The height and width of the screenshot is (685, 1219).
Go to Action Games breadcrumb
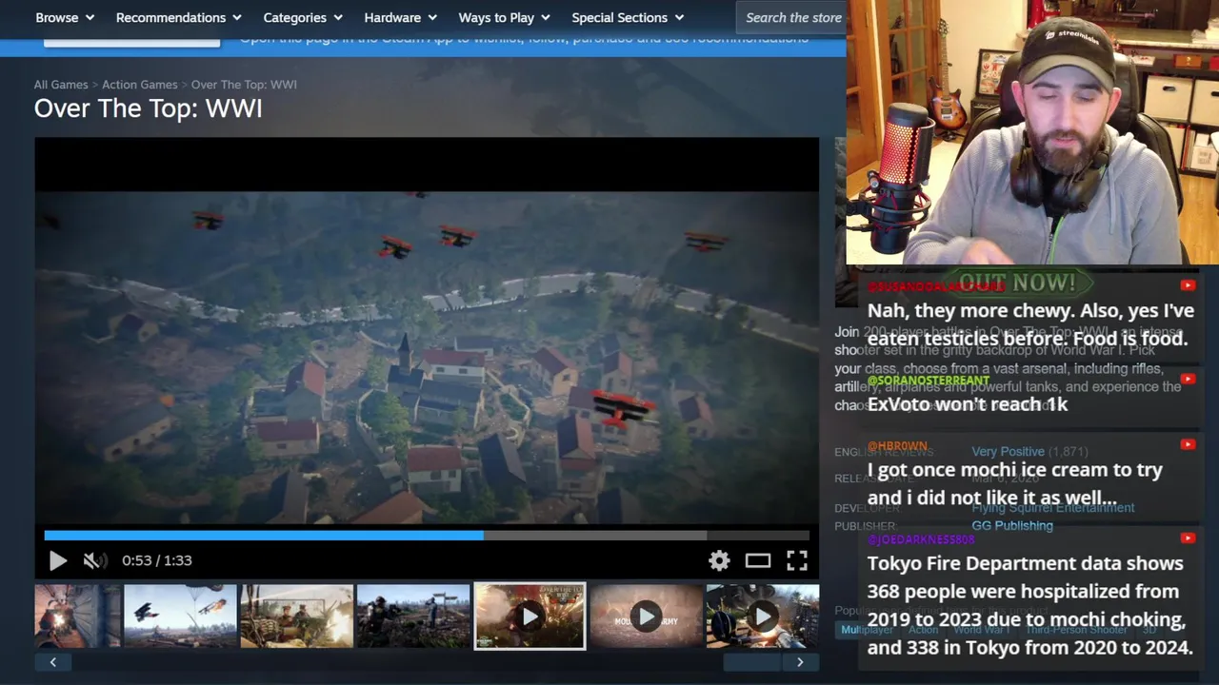tap(140, 85)
